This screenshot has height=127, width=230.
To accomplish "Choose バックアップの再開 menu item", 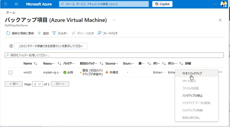I will pos(196,110).
